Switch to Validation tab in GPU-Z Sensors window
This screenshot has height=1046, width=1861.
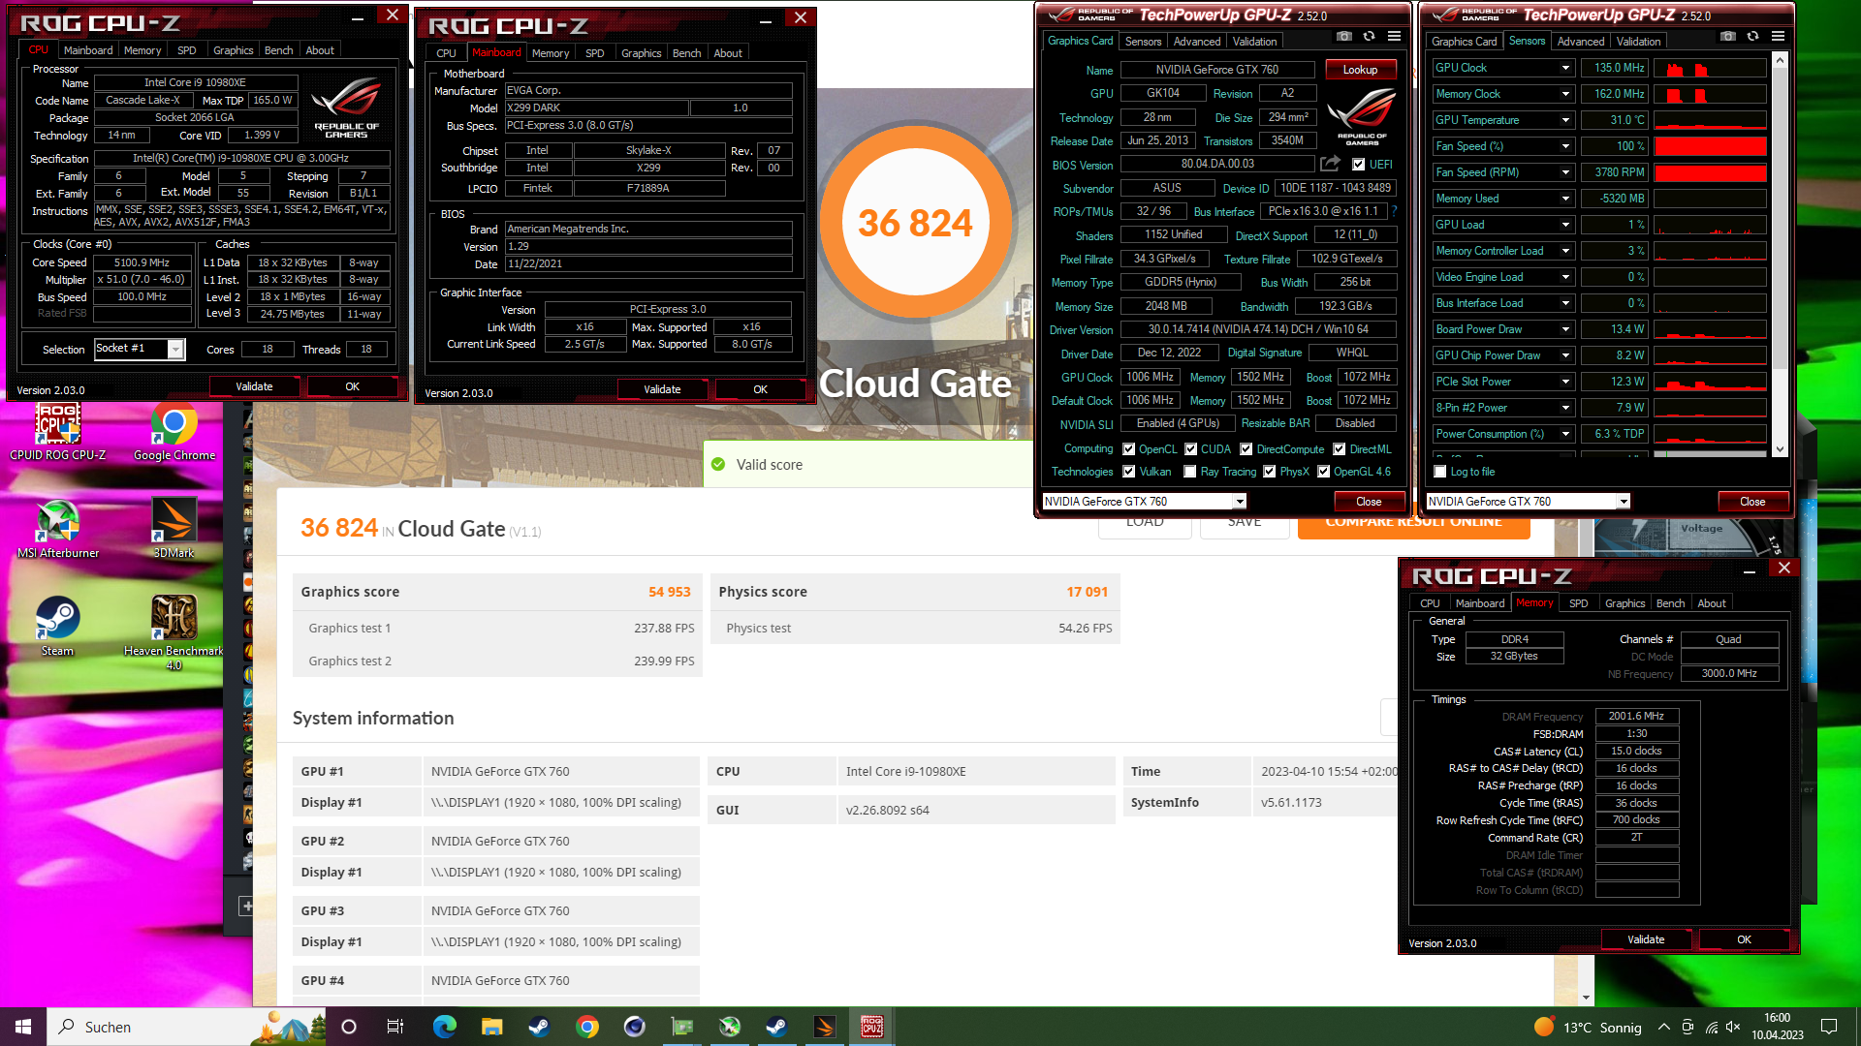click(1638, 42)
